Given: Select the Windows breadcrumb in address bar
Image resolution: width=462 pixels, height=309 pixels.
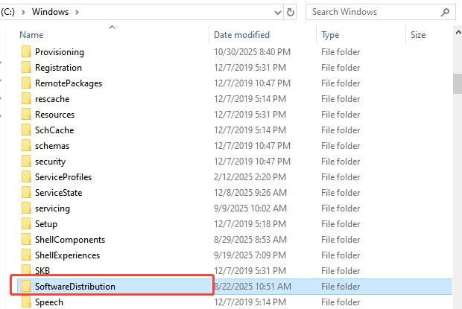Looking at the screenshot, I should tap(49, 12).
